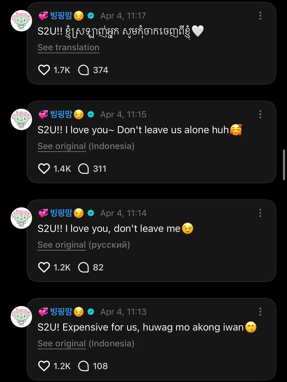Show the original (русский) text

click(62, 245)
